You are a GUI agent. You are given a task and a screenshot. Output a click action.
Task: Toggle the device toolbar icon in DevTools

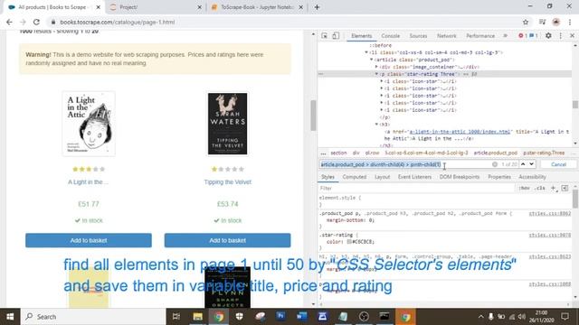336,36
